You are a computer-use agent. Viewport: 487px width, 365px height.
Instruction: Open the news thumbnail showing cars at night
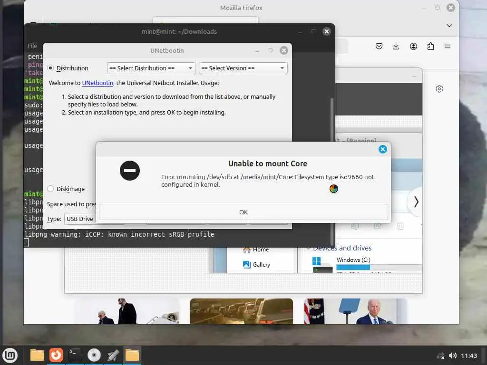[x=241, y=311]
